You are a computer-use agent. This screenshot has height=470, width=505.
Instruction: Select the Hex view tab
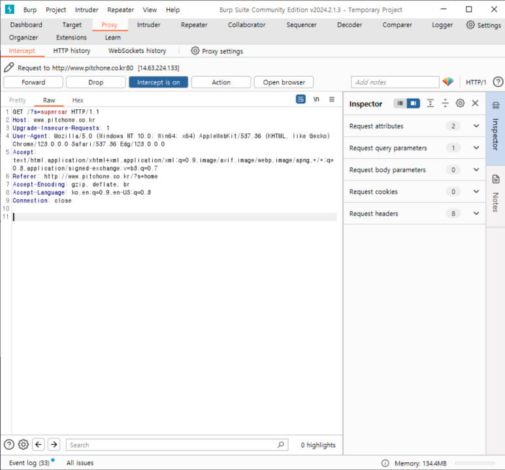[78, 100]
